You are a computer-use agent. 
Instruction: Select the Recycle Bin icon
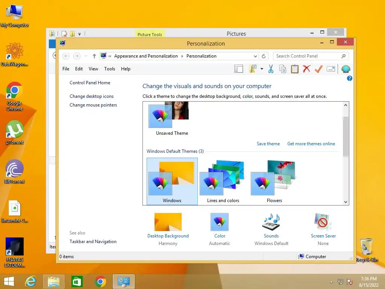click(x=366, y=250)
